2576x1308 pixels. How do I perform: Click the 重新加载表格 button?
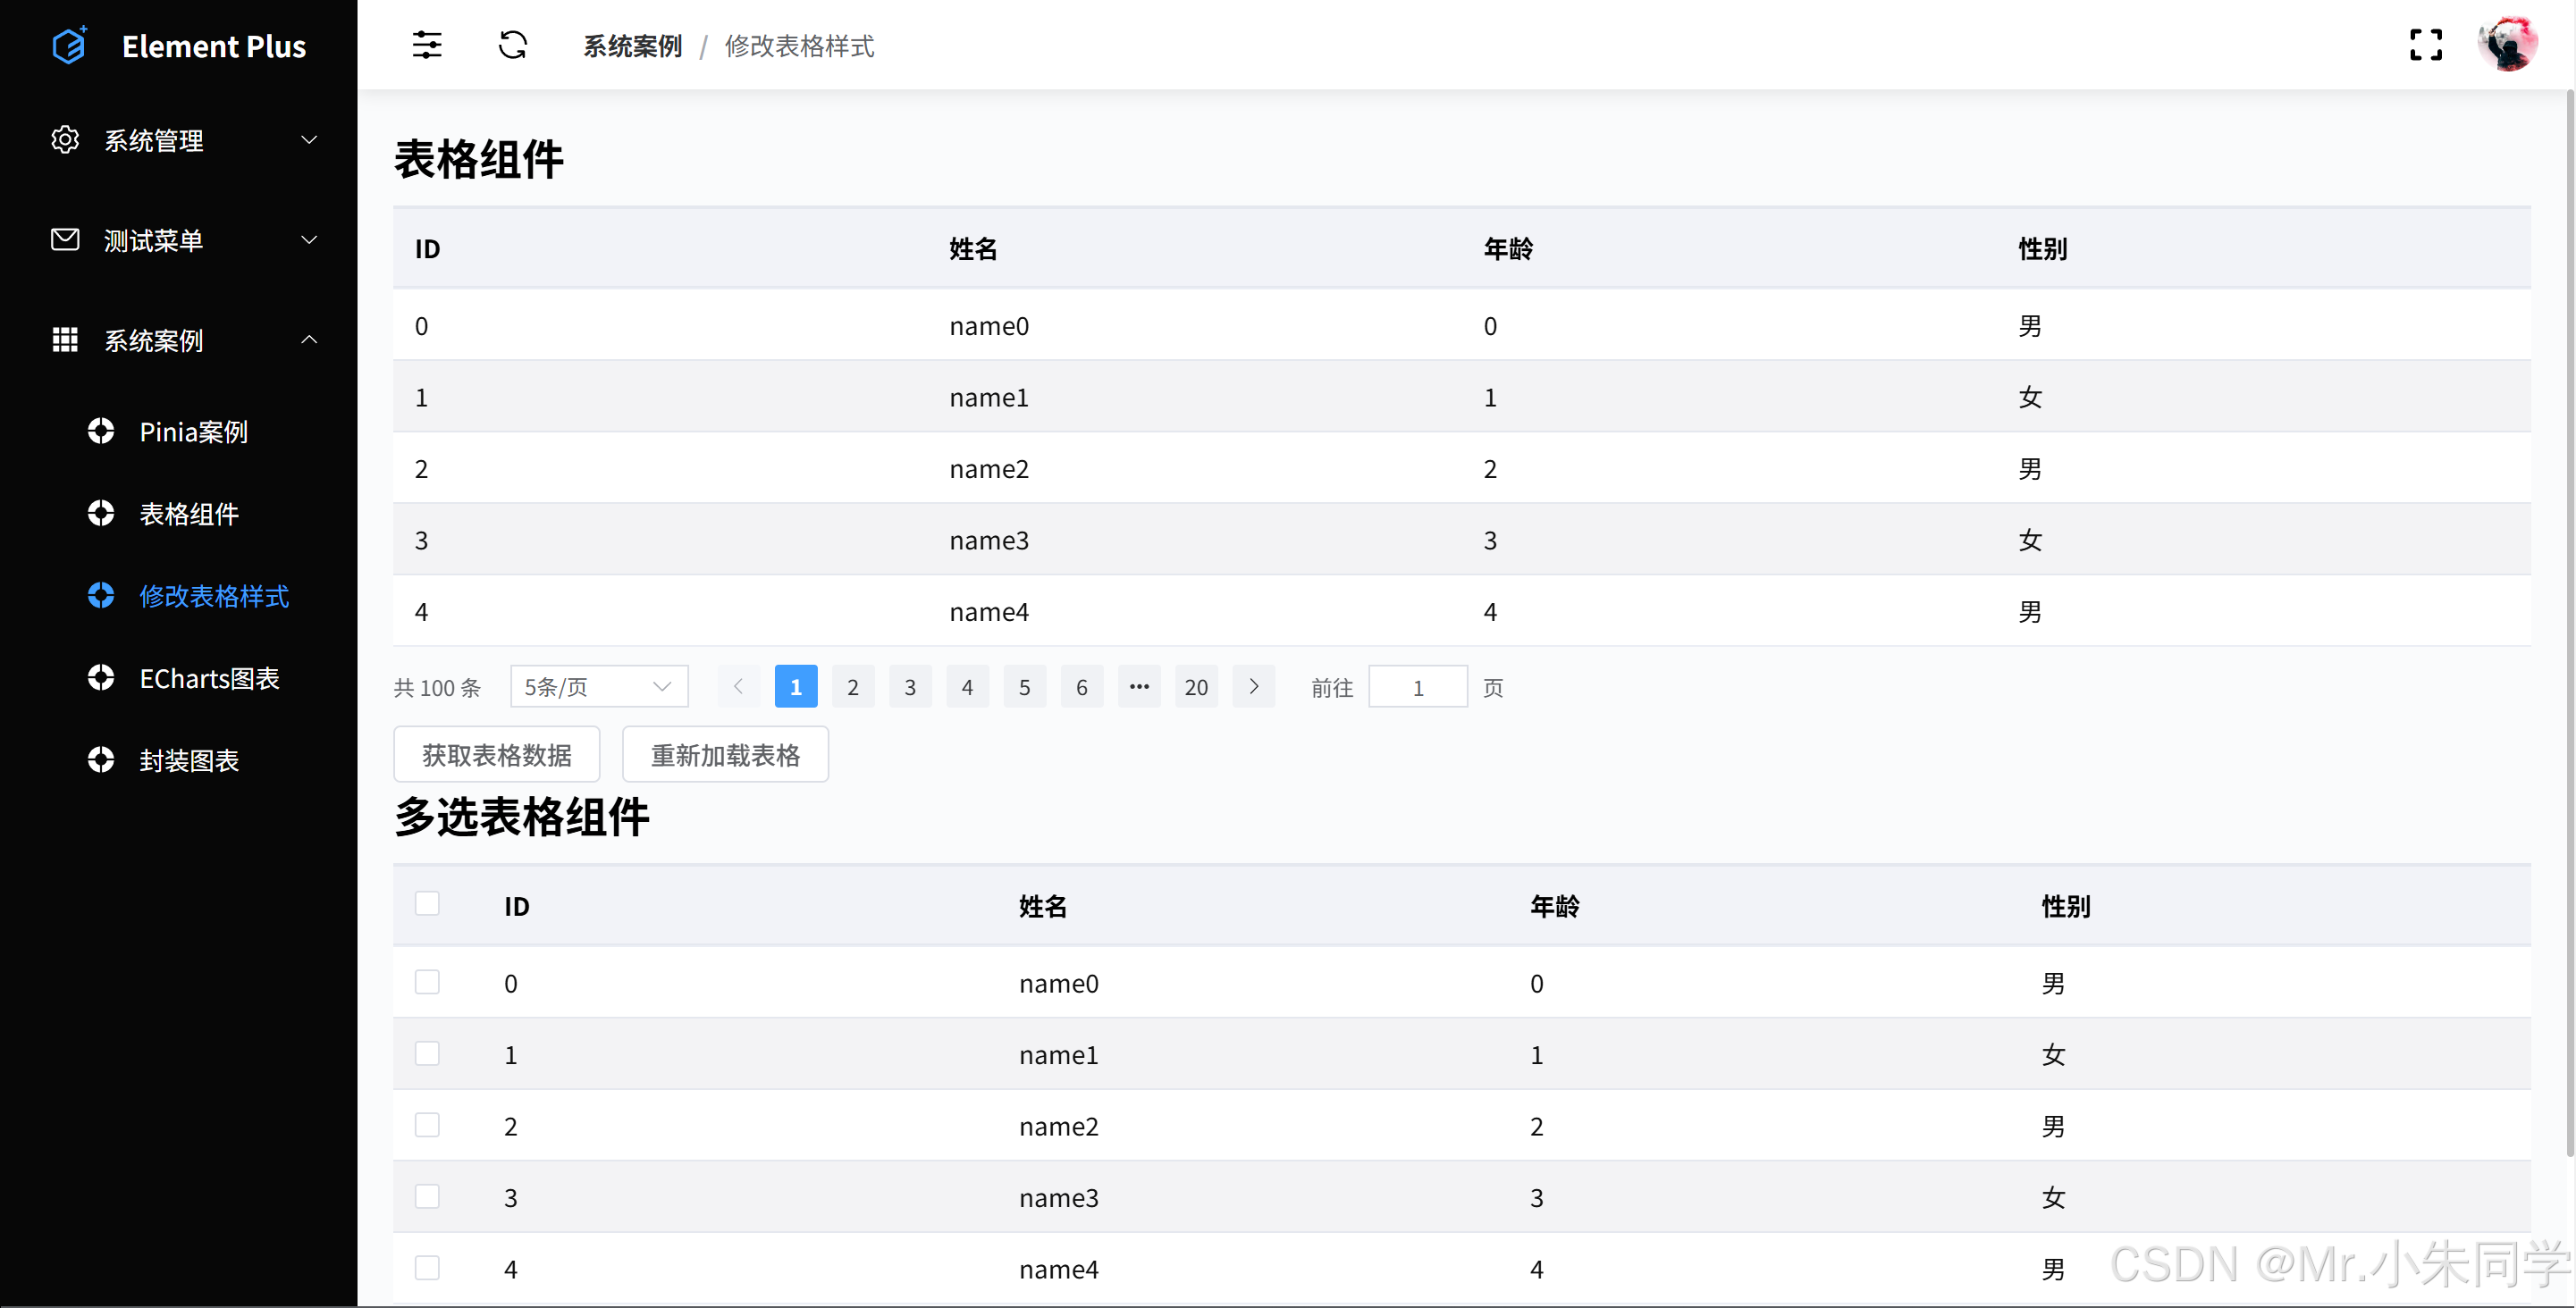725,754
